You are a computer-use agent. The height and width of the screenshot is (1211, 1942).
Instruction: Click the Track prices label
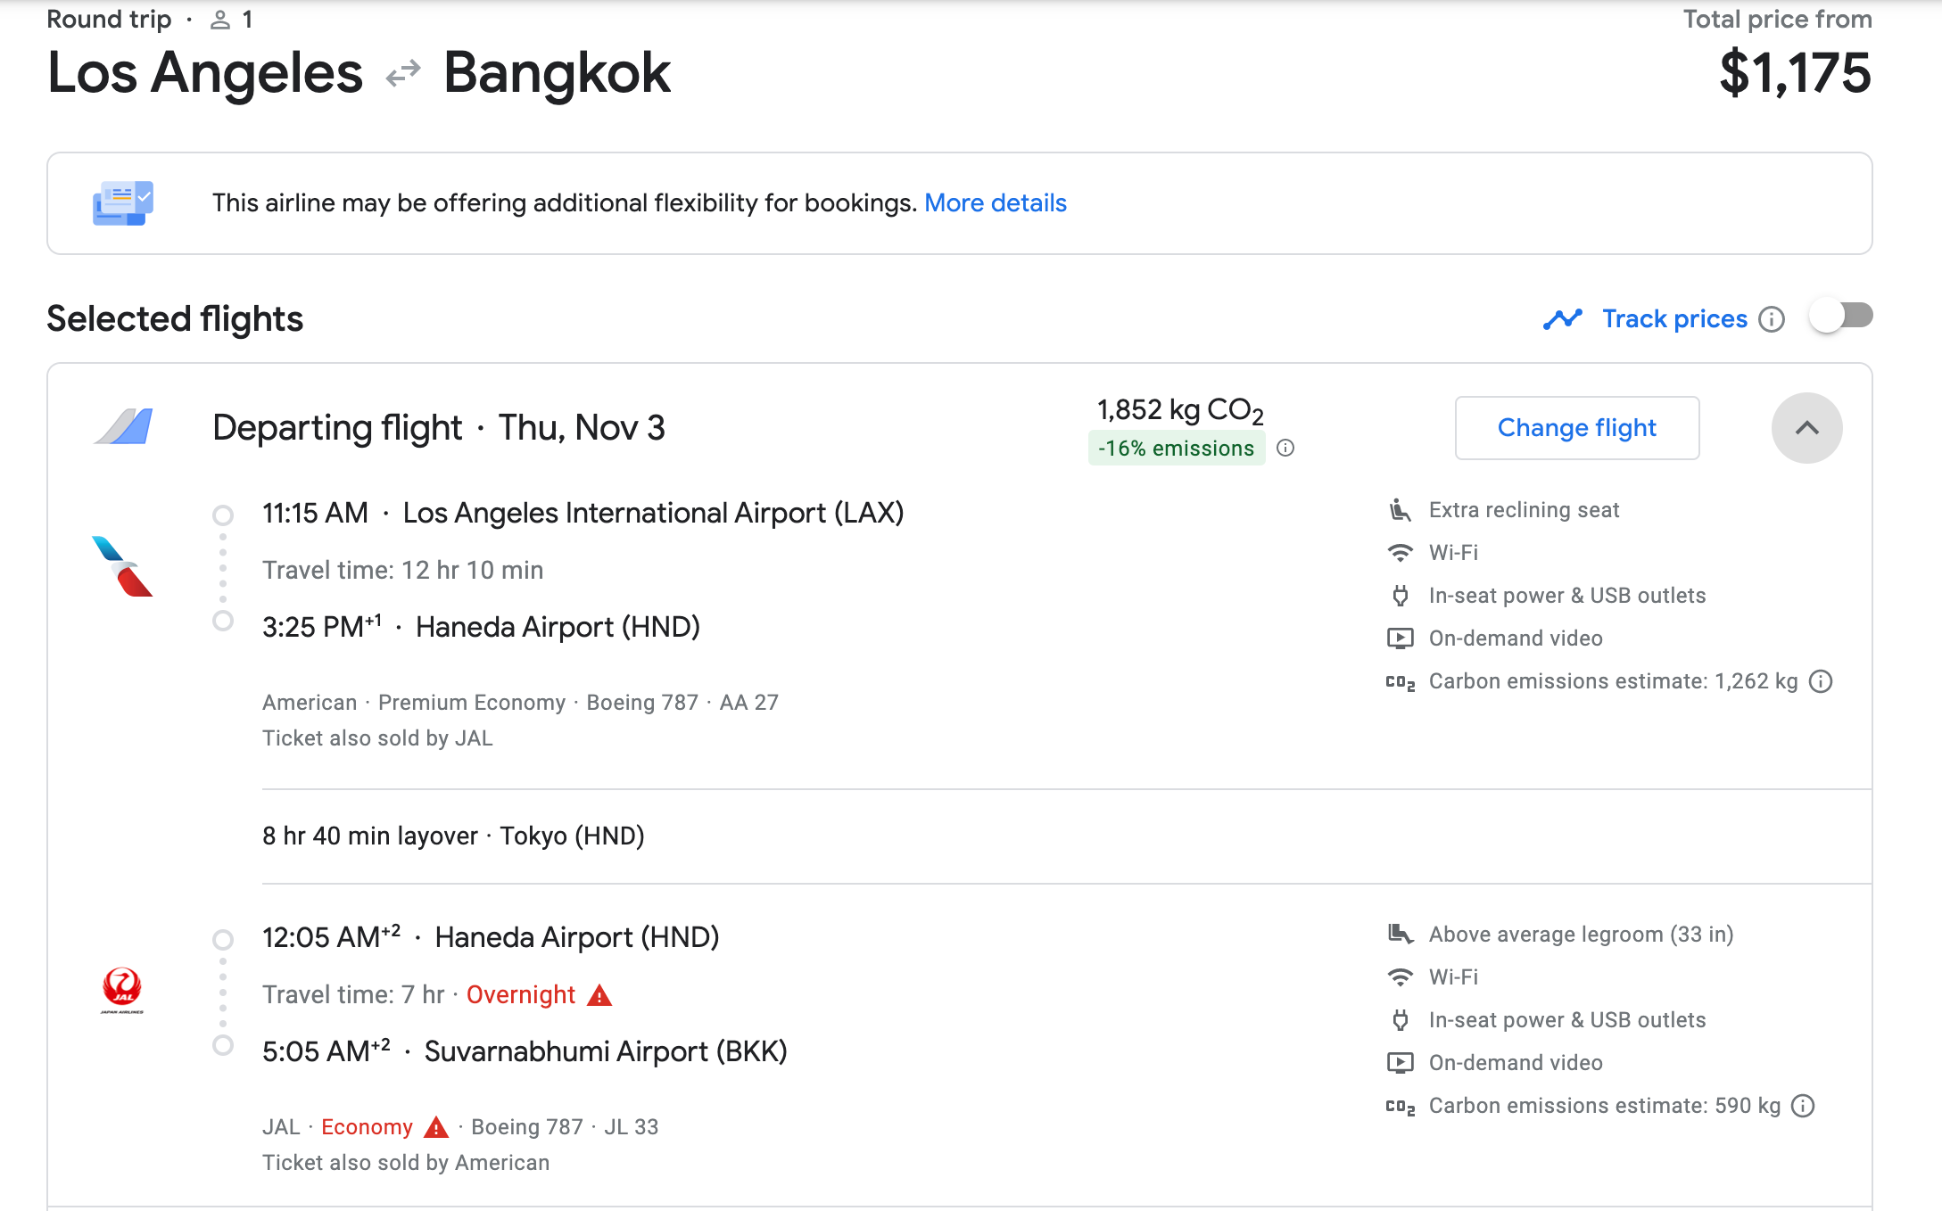coord(1674,318)
